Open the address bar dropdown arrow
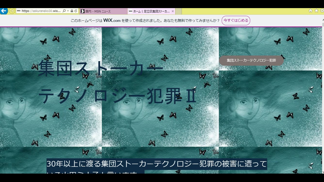Viewport: 324px width, 182px height. [68, 11]
